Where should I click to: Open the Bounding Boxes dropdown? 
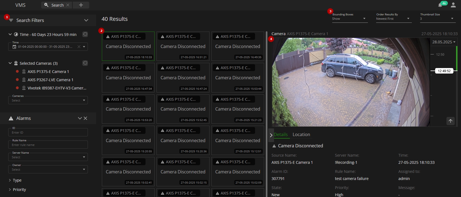pos(350,19)
